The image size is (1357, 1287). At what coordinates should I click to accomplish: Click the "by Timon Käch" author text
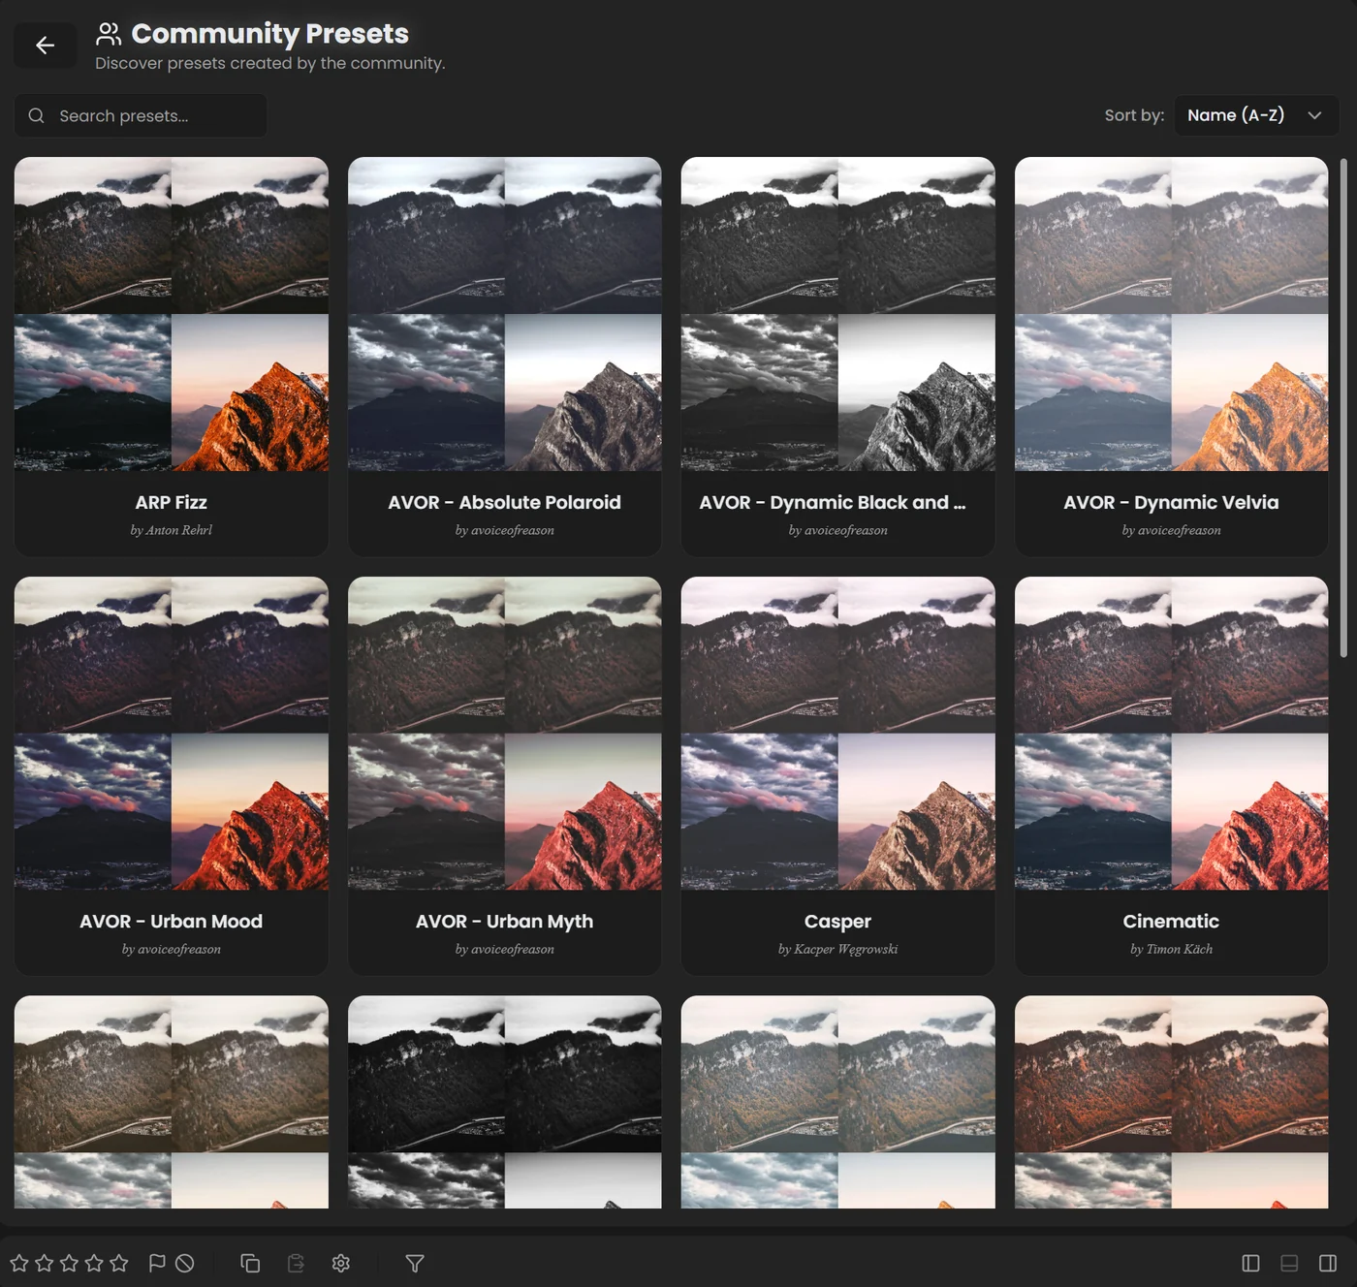coord(1172,949)
